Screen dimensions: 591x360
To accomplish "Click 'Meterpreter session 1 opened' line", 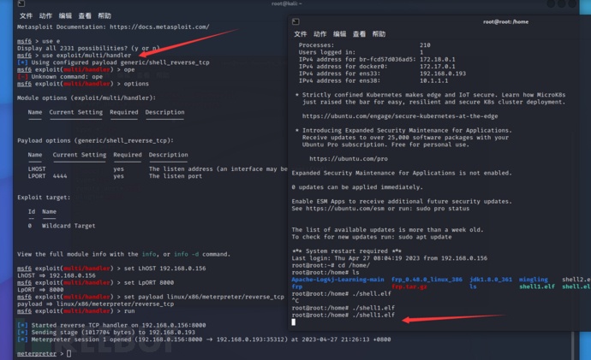I will [204, 339].
